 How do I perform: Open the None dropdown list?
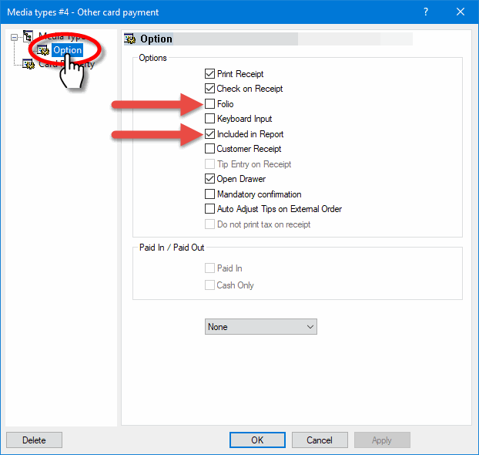(x=261, y=327)
